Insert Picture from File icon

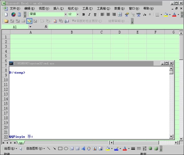click(100, 149)
